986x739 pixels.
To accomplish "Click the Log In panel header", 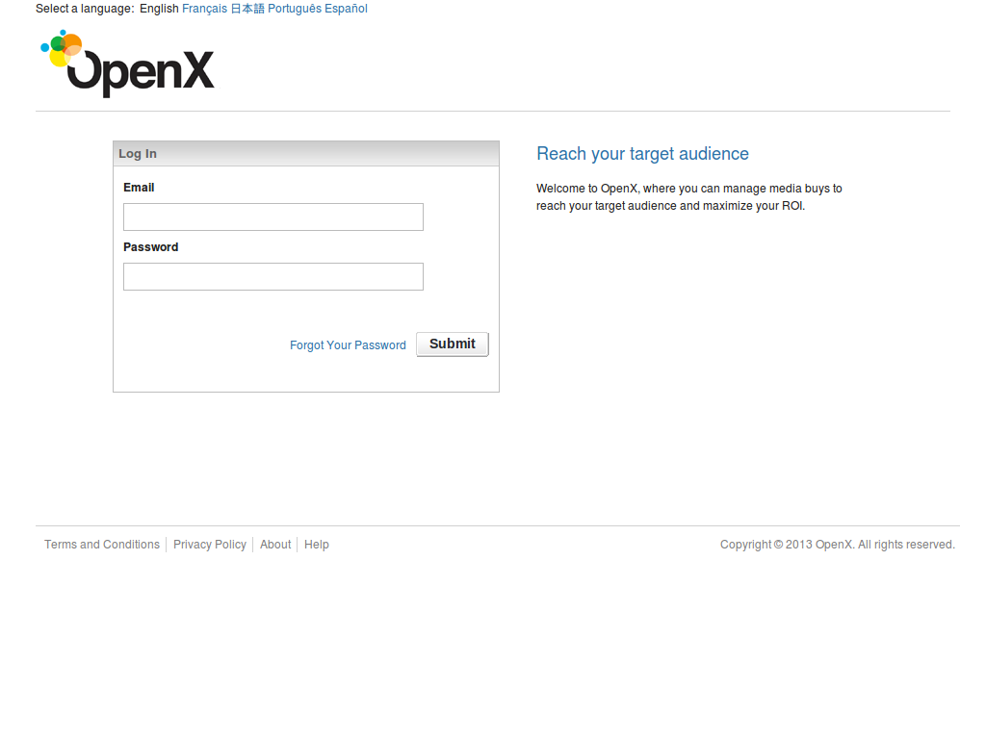I will point(306,153).
